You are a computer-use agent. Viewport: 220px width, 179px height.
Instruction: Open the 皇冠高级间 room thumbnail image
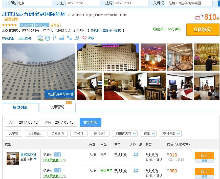coord(13,158)
